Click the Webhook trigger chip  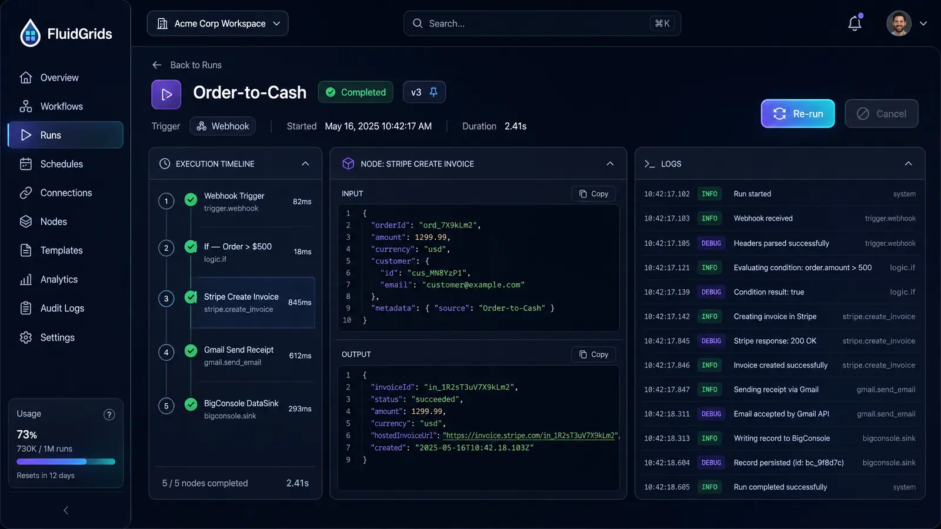(x=223, y=126)
